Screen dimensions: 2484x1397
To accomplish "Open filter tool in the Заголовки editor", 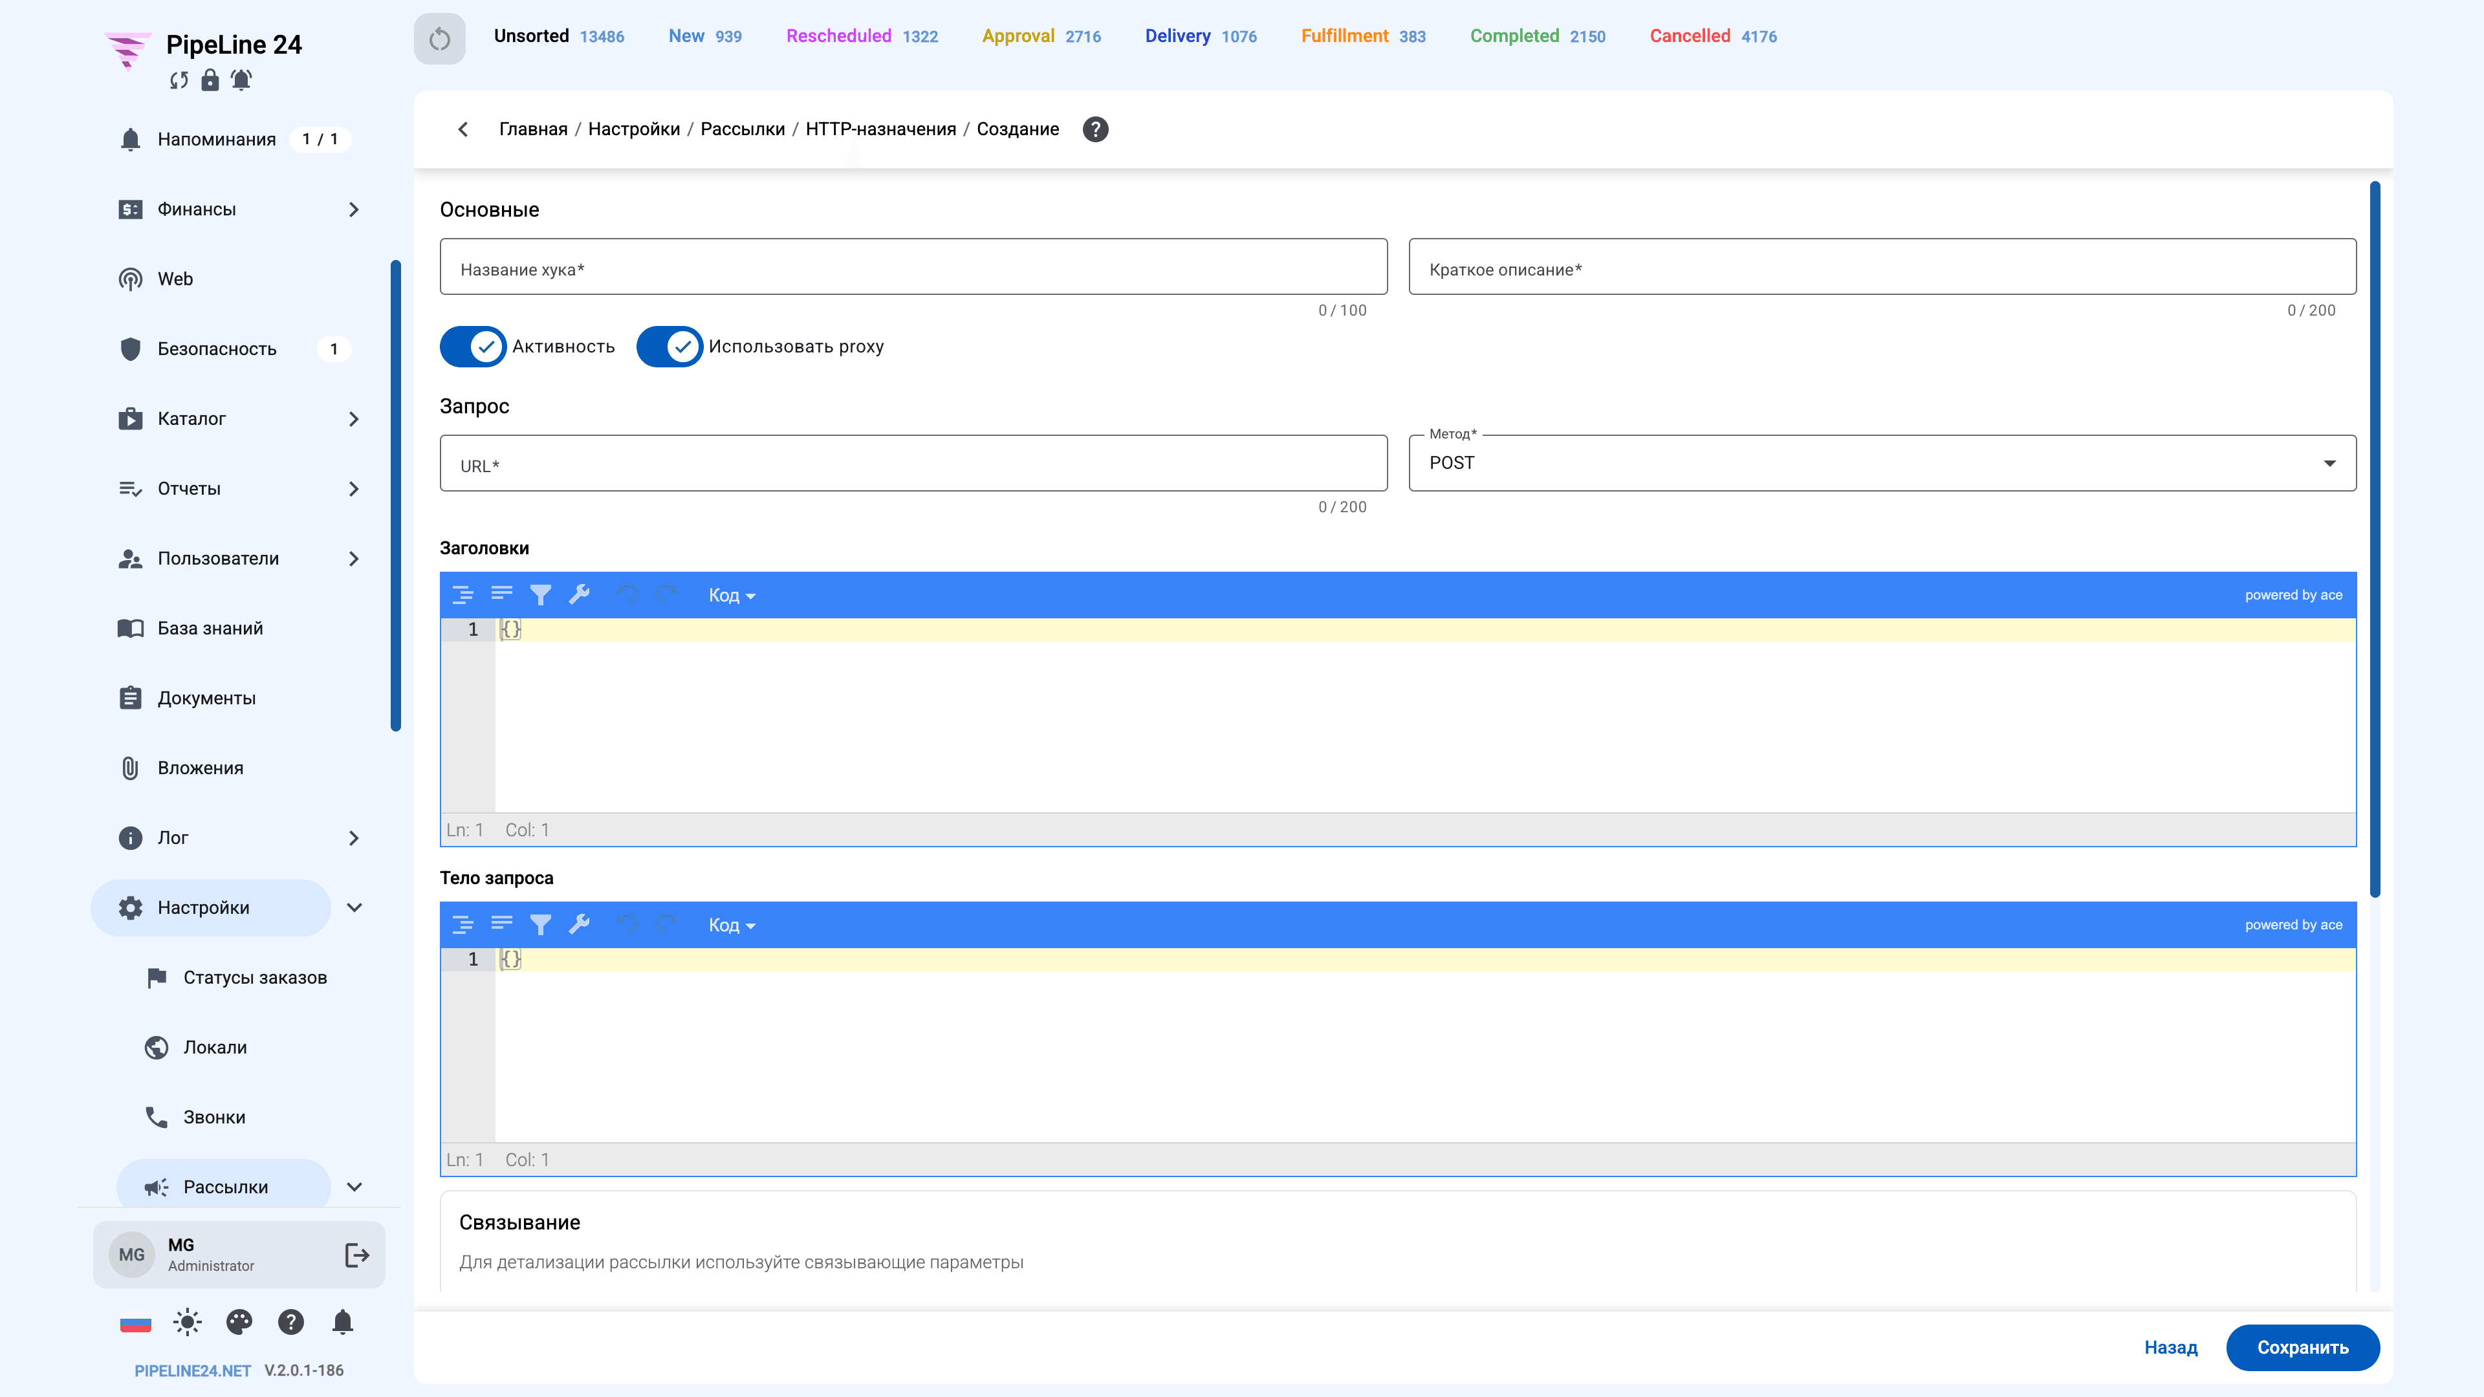I will click(x=541, y=595).
